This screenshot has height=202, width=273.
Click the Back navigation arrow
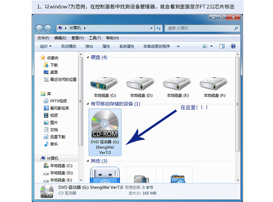39,28
